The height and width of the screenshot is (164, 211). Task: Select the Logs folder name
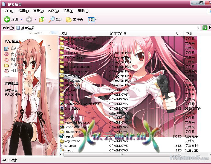pyautogui.click(x=67, y=113)
